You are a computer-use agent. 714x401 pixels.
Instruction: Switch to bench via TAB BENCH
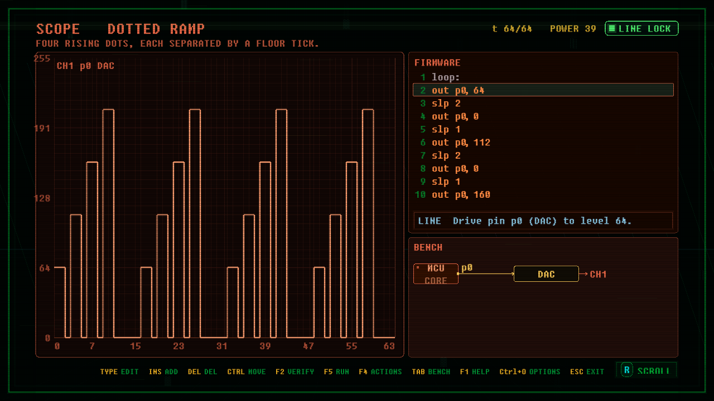[x=431, y=371]
